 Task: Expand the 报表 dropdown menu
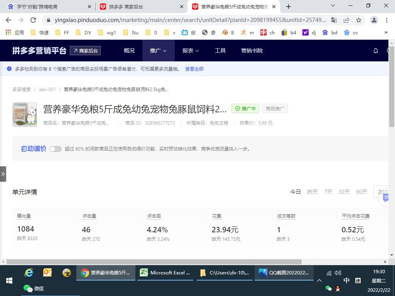point(191,51)
